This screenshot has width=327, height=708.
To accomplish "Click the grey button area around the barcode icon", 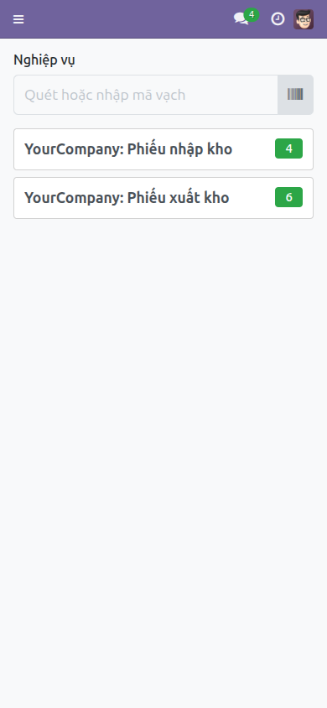I will (295, 95).
